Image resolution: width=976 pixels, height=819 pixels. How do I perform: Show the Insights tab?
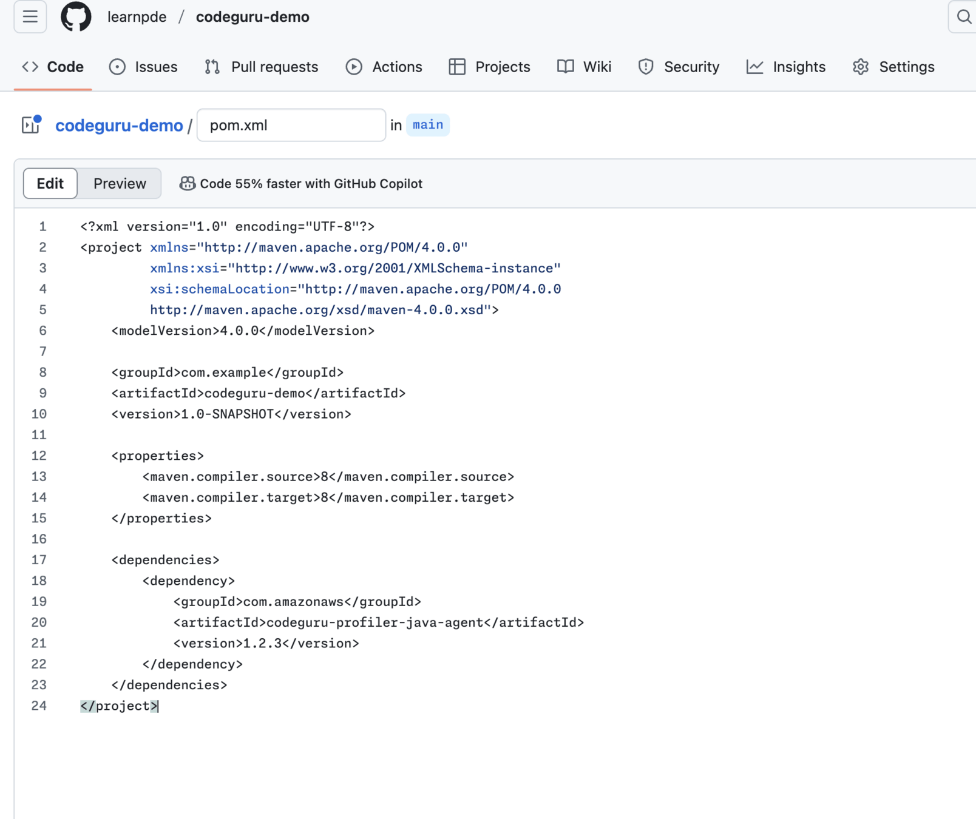(x=785, y=67)
